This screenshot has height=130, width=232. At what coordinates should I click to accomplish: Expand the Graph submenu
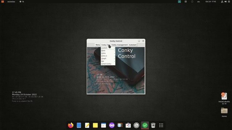[108, 58]
